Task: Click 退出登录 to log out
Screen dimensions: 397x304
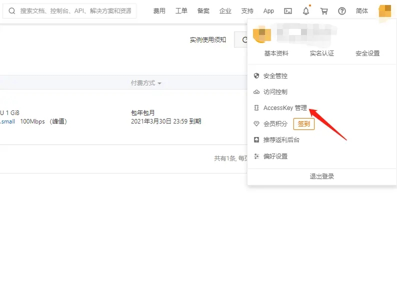Action: (322, 176)
